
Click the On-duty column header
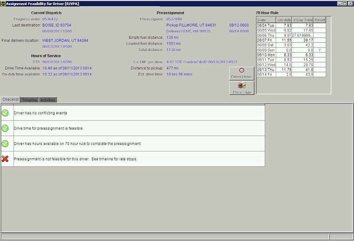(x=284, y=20)
